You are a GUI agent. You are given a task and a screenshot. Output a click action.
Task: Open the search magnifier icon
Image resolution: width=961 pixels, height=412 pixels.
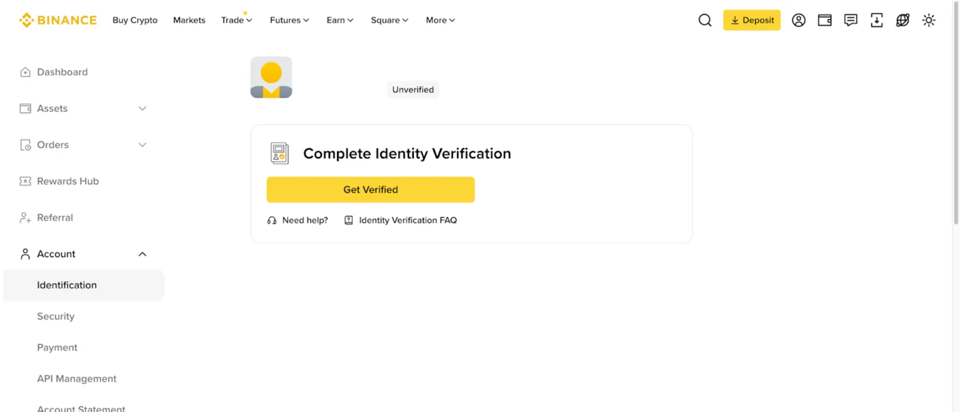[x=705, y=21]
